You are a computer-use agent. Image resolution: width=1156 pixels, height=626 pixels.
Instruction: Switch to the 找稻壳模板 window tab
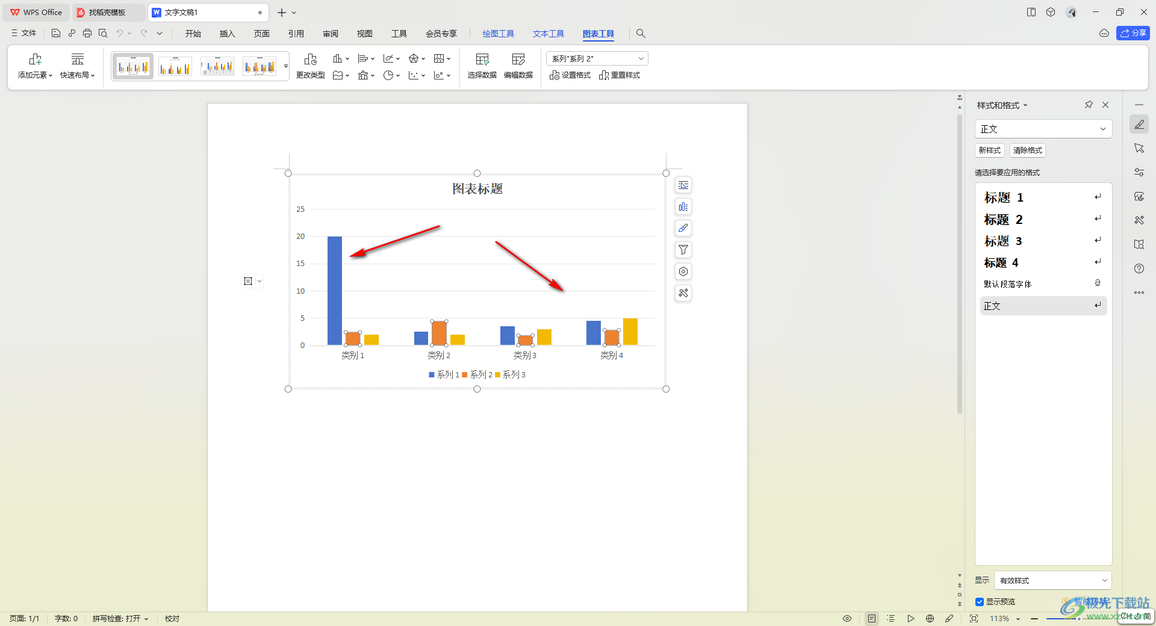pos(108,12)
